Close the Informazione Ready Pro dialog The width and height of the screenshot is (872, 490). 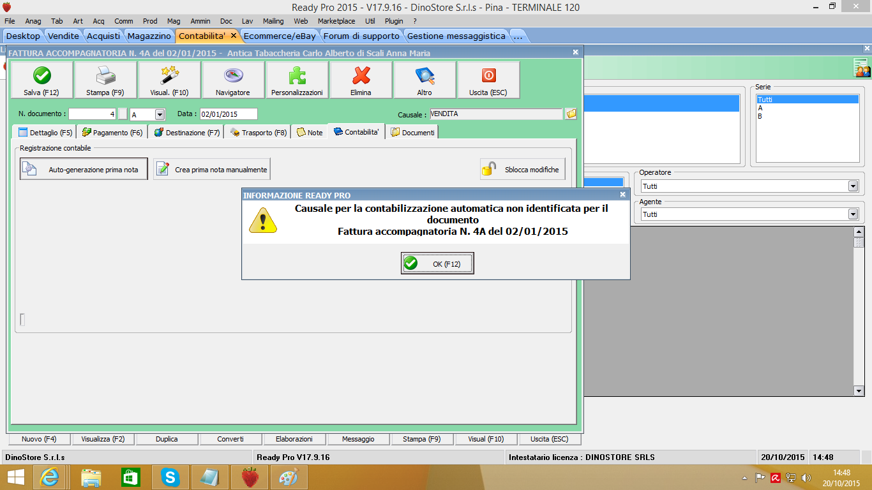(623, 195)
